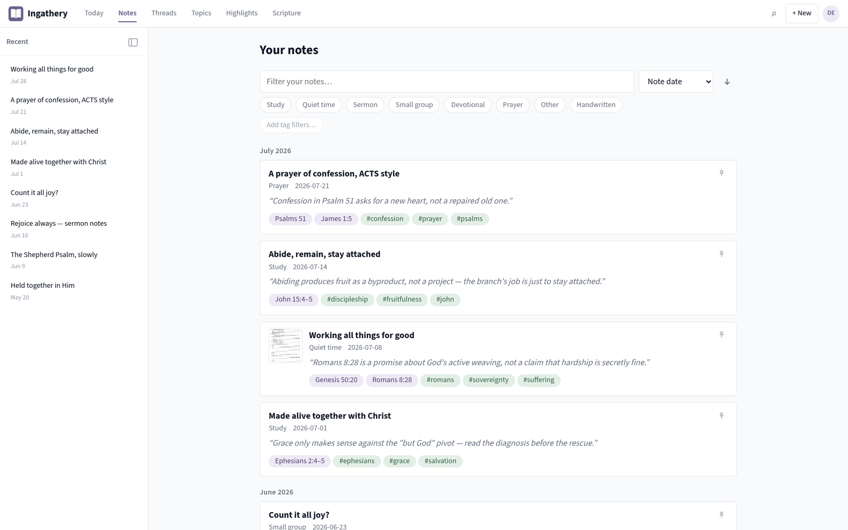Open recent 'Working all things for good' sidebar item
This screenshot has height=530, width=848.
pos(74,75)
